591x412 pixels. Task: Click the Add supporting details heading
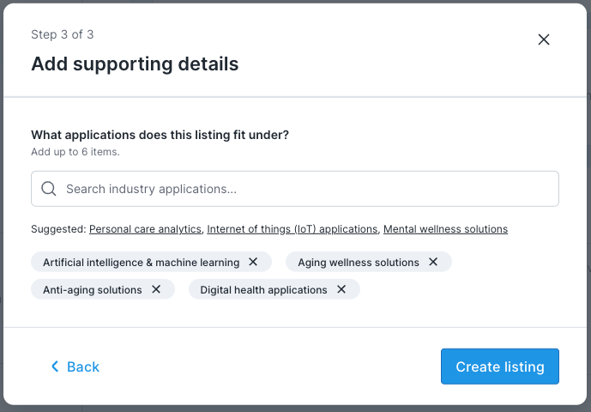click(x=135, y=64)
